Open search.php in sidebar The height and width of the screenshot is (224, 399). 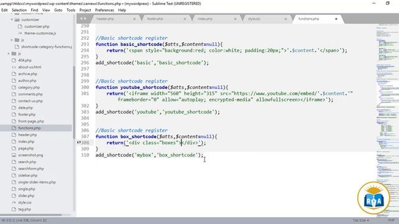27,162
